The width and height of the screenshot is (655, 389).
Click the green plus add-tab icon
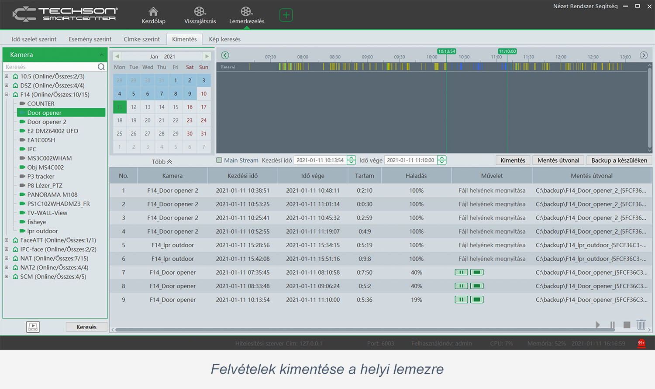click(x=286, y=15)
